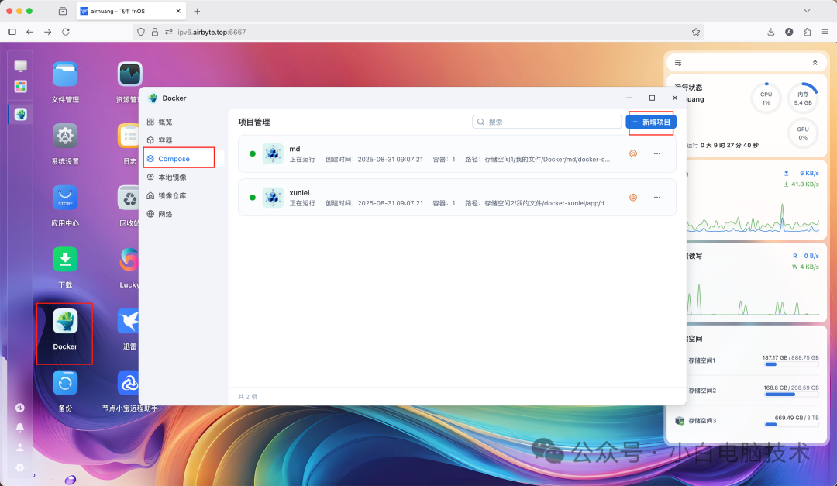This screenshot has height=486, width=837.
Task: Open the 应用中心 store desktop icon
Action: pos(65,198)
